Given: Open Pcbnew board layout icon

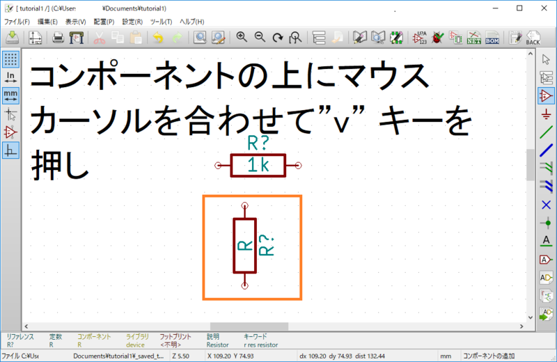Looking at the screenshot, I should click(x=515, y=38).
